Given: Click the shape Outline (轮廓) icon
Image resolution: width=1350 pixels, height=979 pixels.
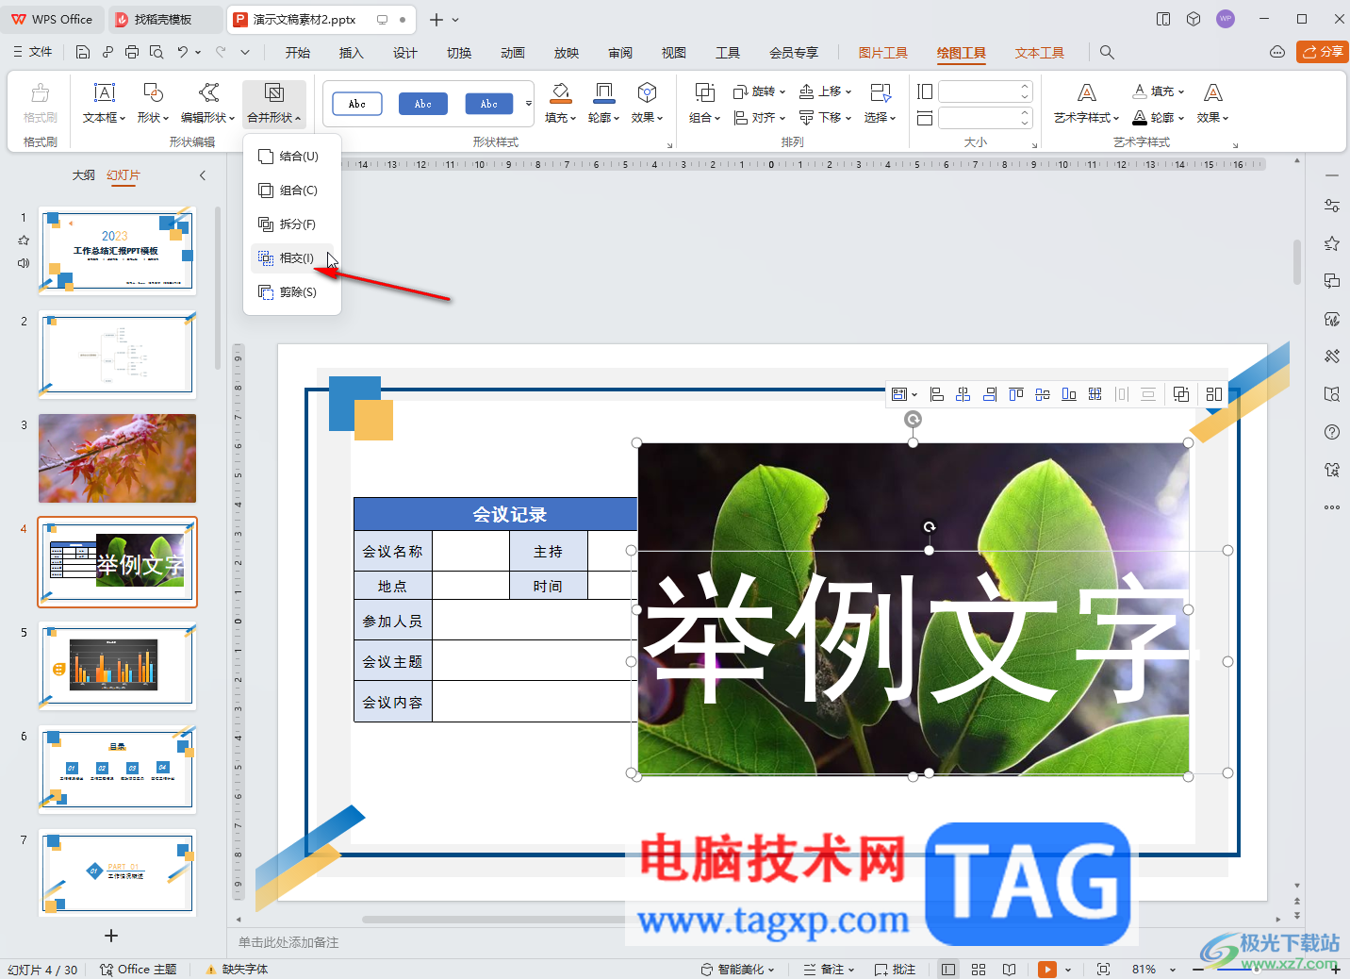Looking at the screenshot, I should click(604, 92).
